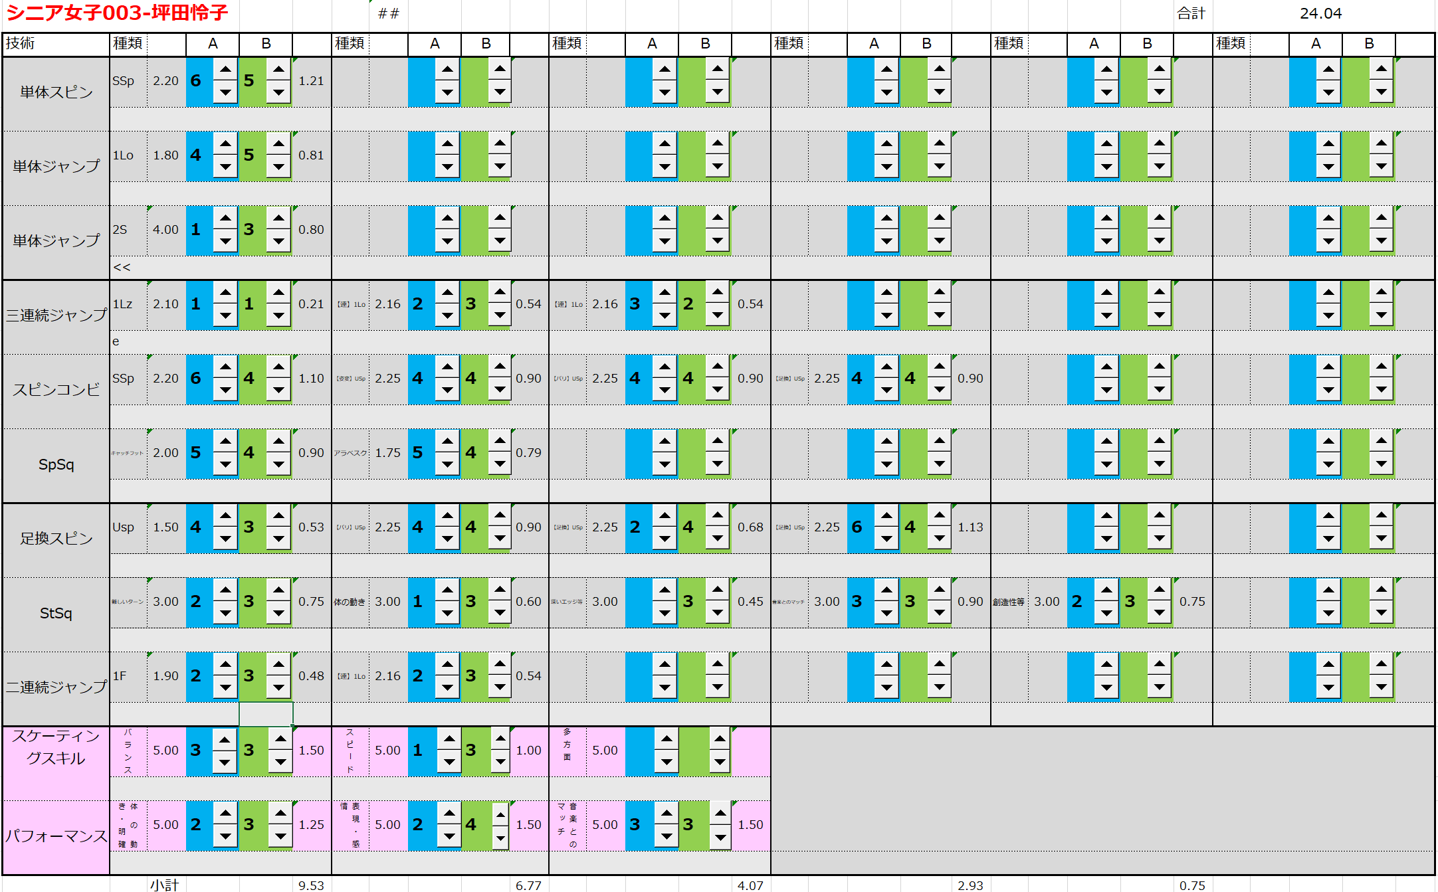
Task: Decrease A score for 創造性等 StSq element
Action: 1106,613
